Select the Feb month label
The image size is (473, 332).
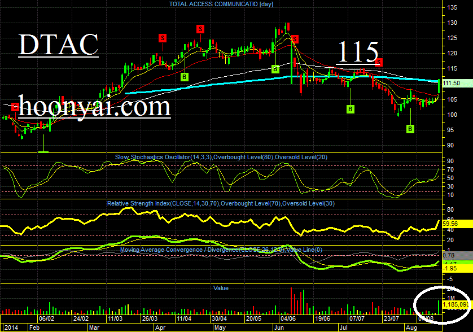34,328
